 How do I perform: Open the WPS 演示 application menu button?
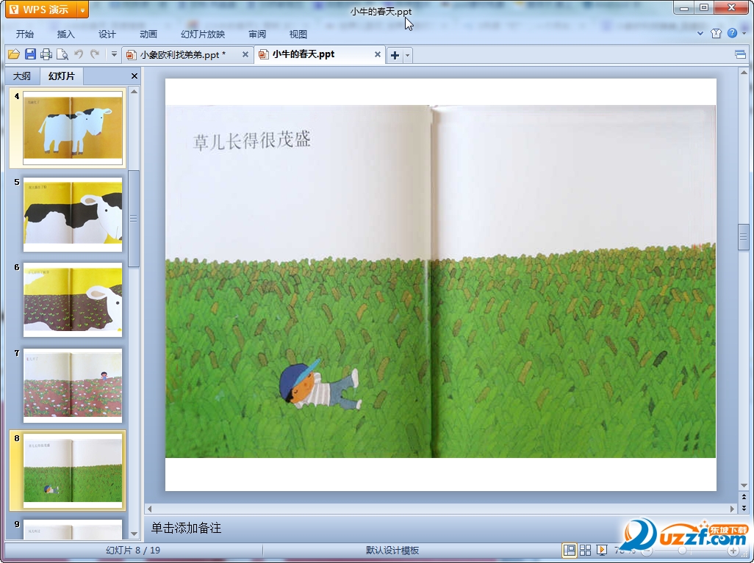point(41,10)
